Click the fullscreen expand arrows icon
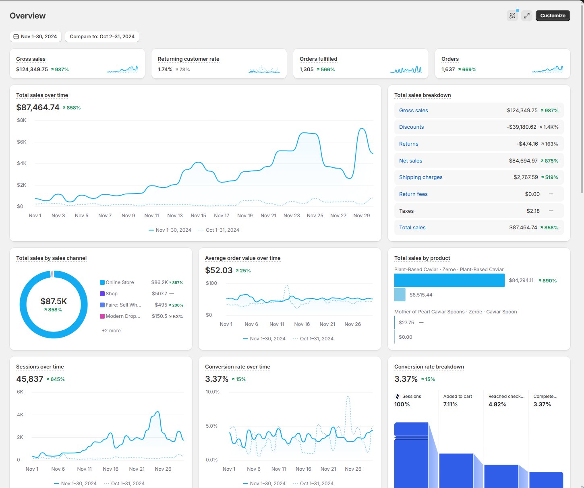584x488 pixels. coord(526,15)
